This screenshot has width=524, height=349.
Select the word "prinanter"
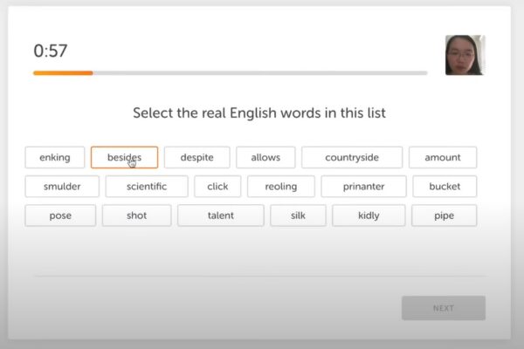[364, 187]
